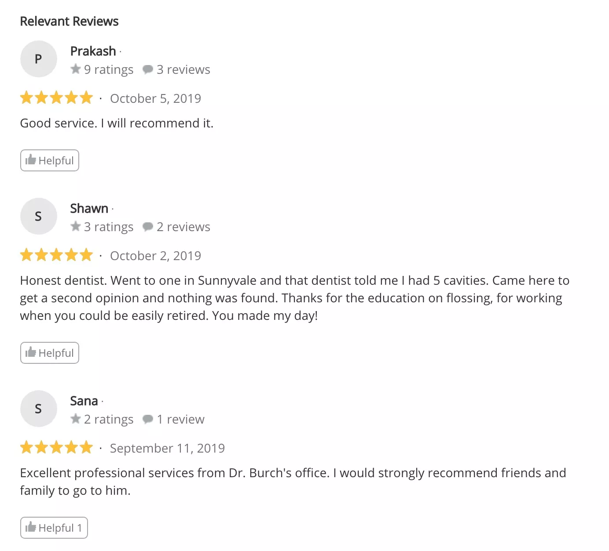The image size is (609, 551).
Task: Click the October 2, 2019 review date
Action: [155, 256]
